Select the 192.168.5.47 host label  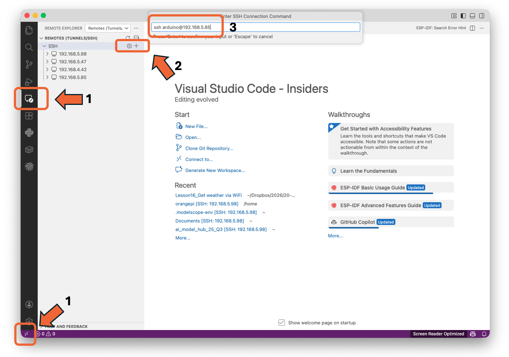coord(73,62)
